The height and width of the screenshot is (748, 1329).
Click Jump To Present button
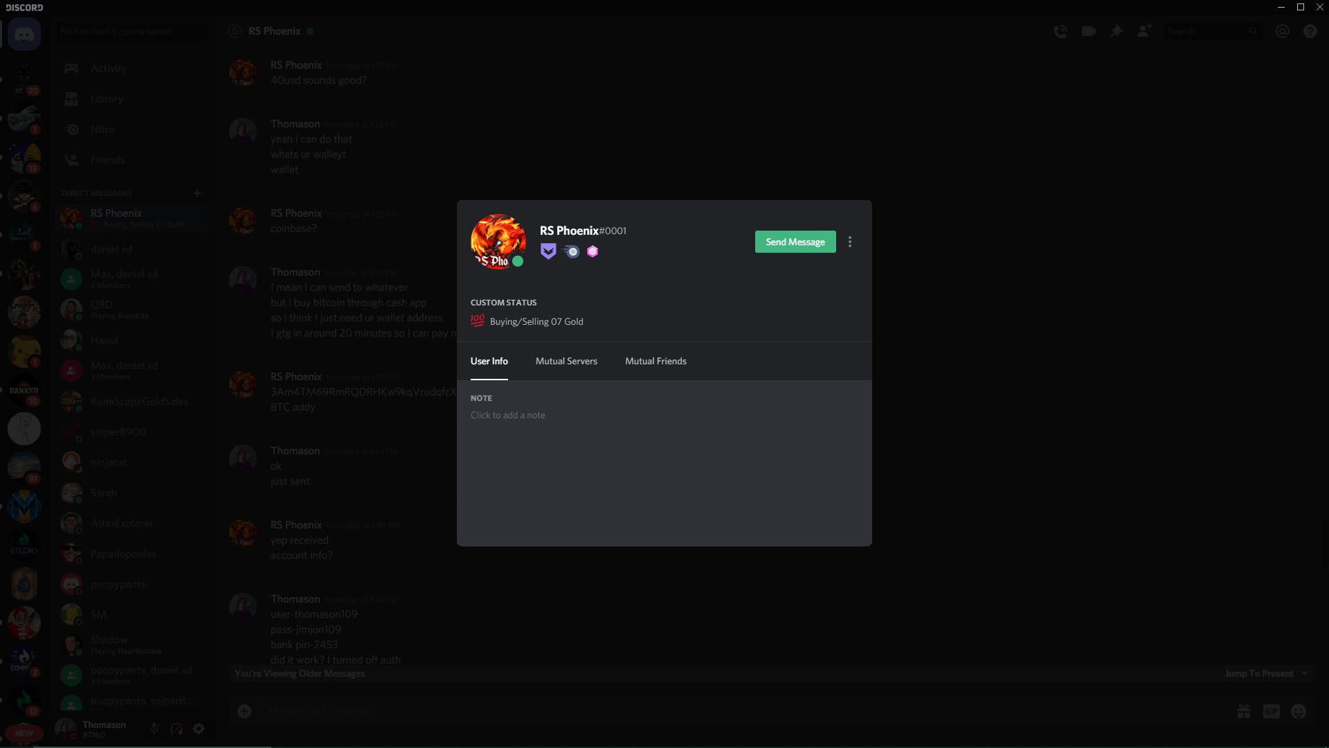coord(1265,673)
